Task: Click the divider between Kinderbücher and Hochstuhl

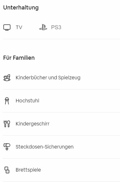Action: point(61,89)
